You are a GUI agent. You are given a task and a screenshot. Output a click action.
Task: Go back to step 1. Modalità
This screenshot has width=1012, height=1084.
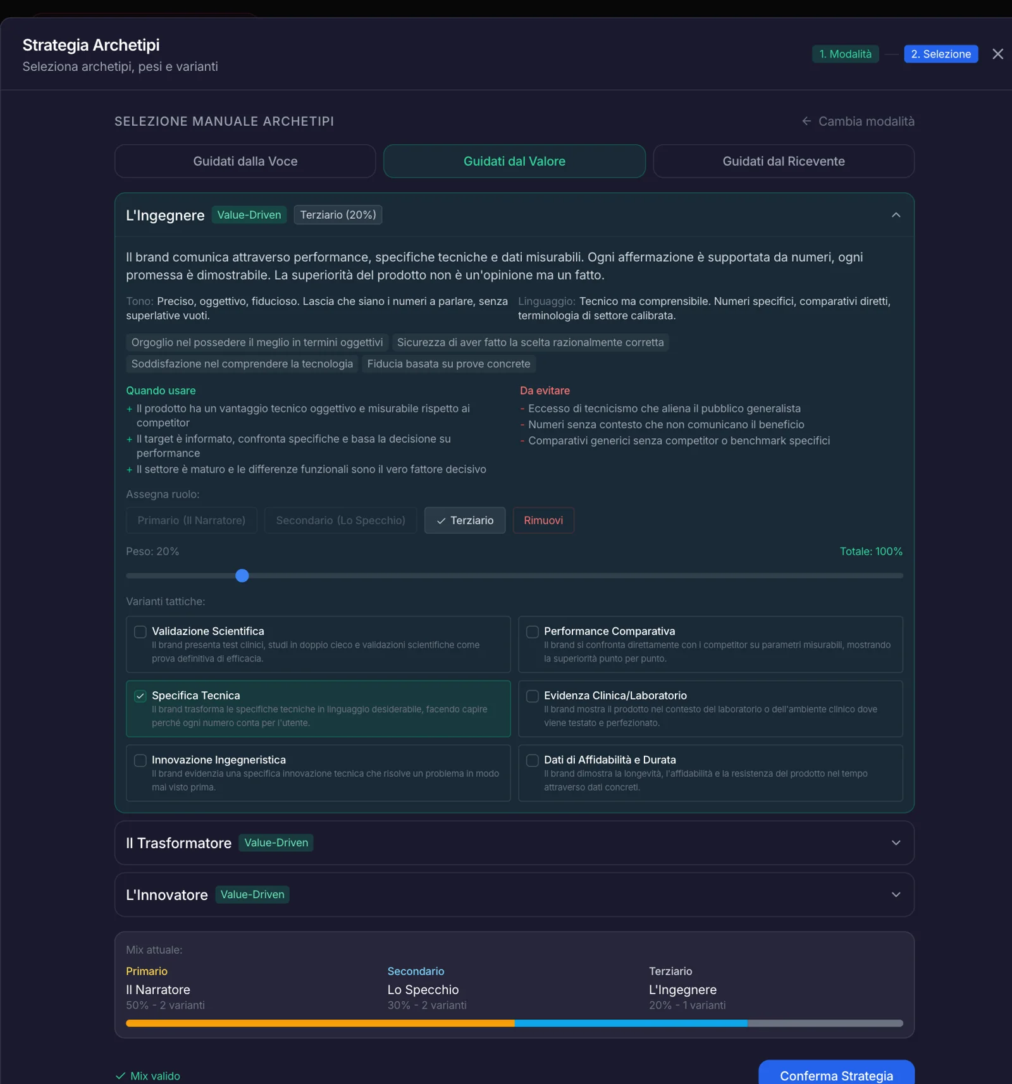(845, 54)
